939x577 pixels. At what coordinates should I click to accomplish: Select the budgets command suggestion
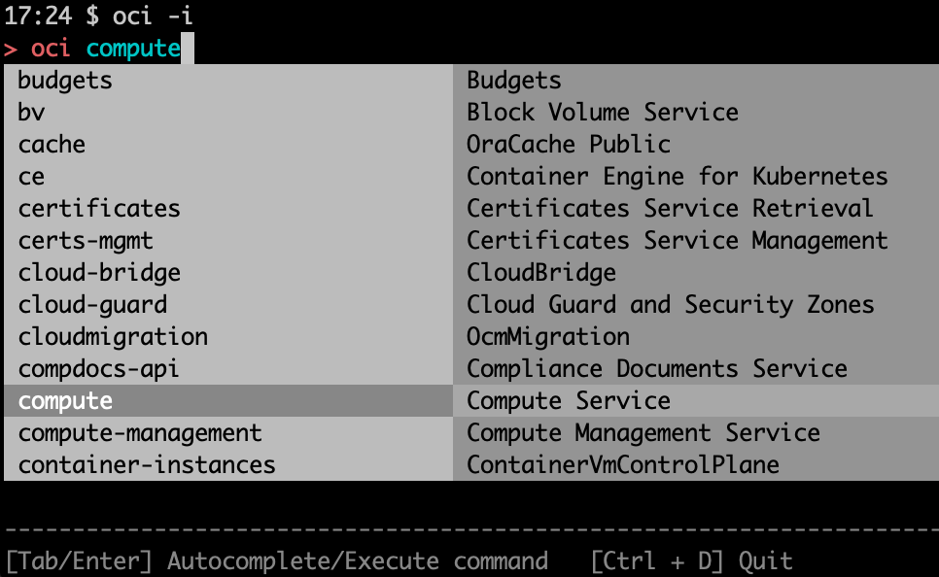click(x=64, y=82)
